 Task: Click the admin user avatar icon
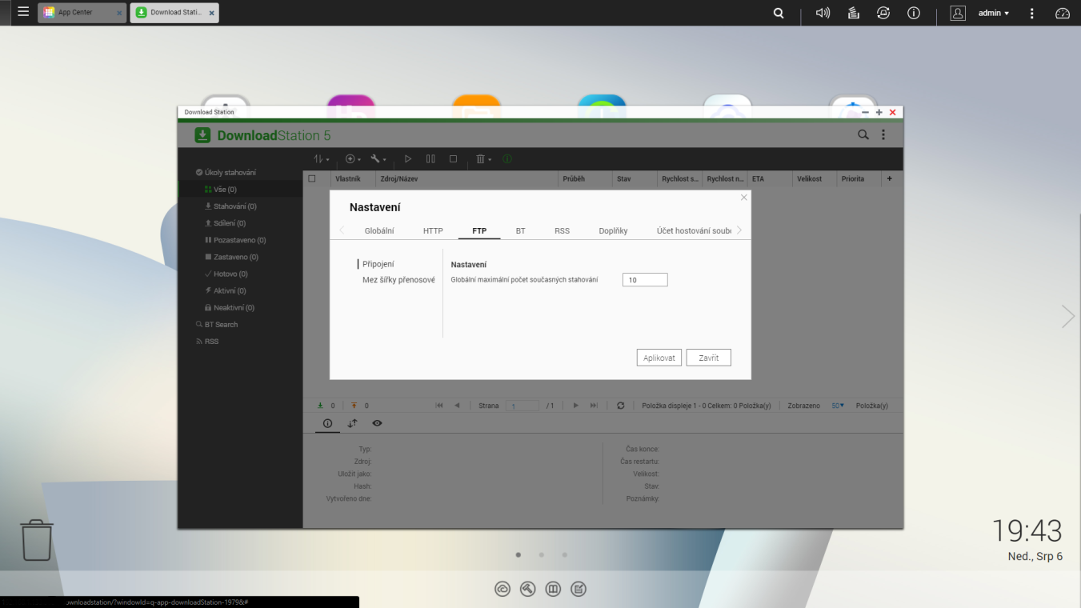coord(958,13)
